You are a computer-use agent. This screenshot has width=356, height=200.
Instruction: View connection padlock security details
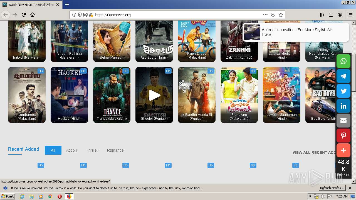click(x=91, y=15)
